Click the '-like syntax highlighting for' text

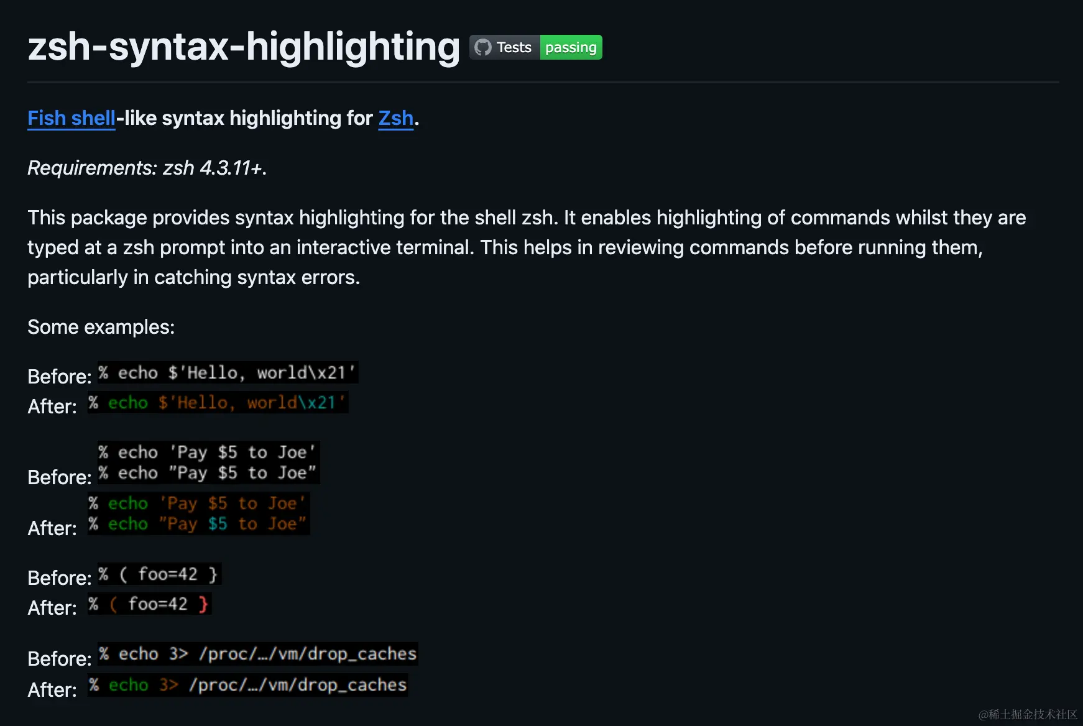coord(245,118)
